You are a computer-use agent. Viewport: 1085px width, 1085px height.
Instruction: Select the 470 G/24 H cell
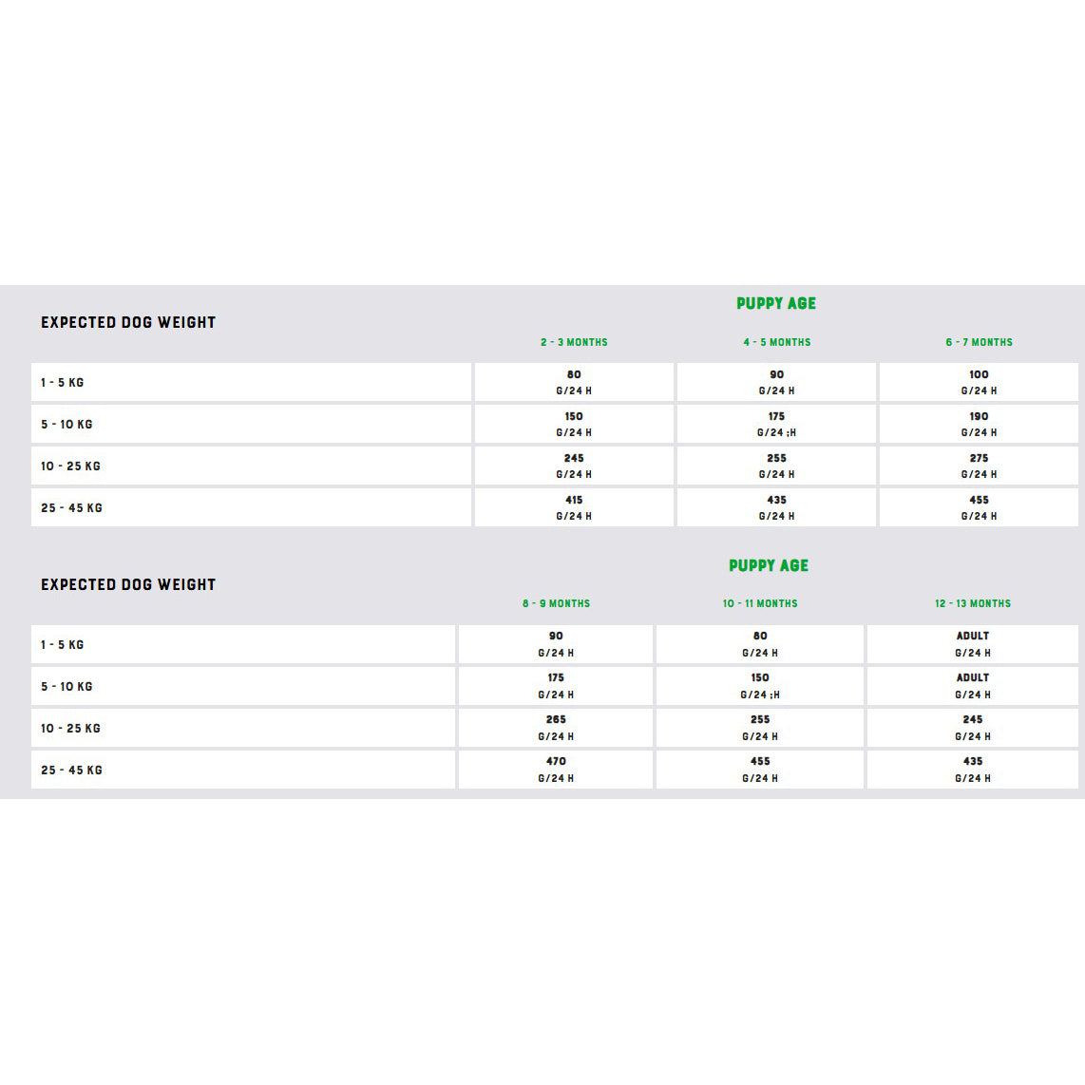(x=556, y=770)
